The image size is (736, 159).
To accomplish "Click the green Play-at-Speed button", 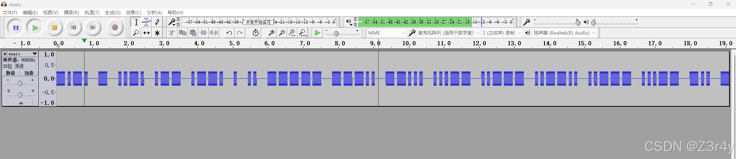I will (317, 33).
